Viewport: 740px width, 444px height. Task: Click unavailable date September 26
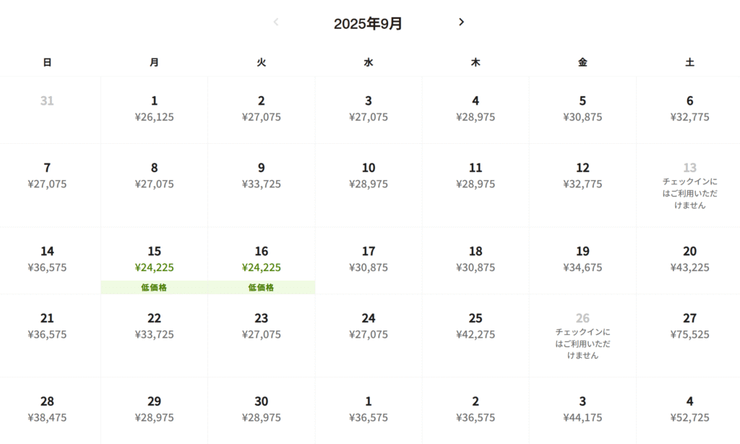pos(583,336)
